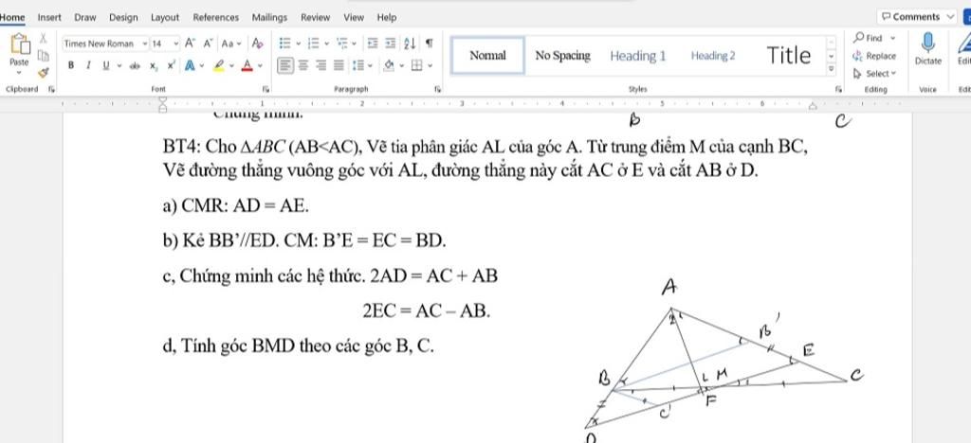The image size is (971, 443).
Task: Toggle subscript formatting
Action: point(154,65)
